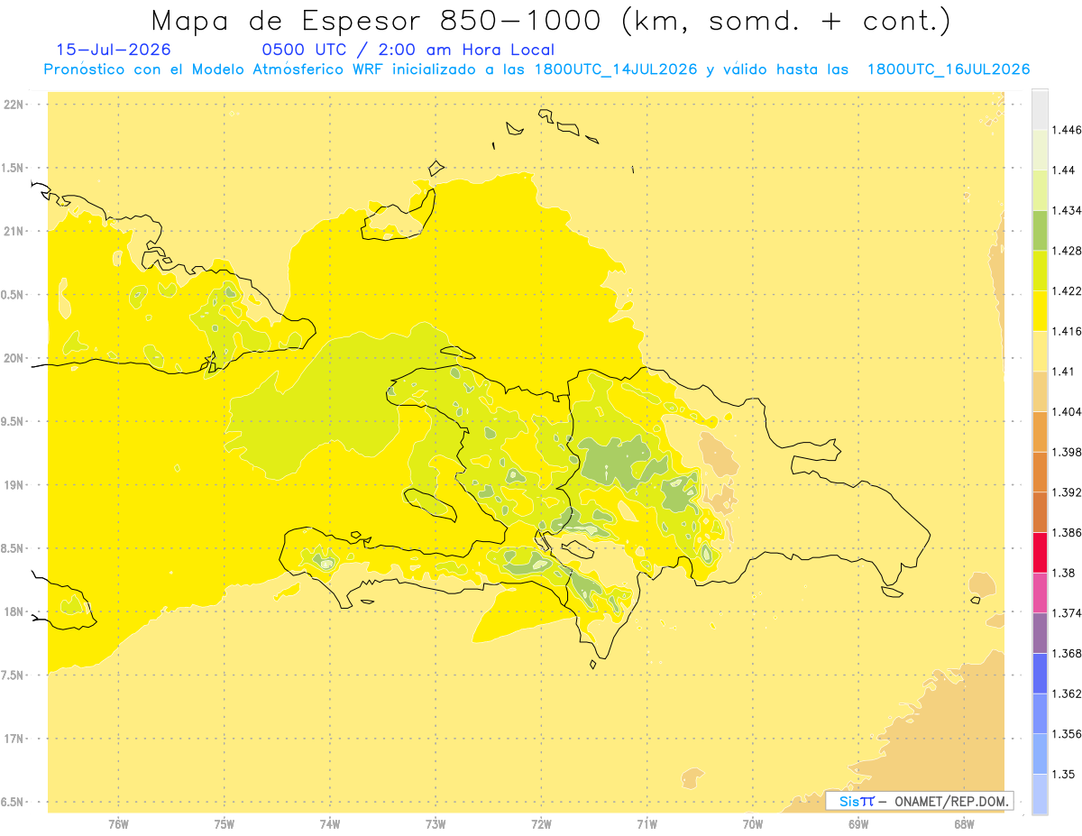Select the 71W longitude label
This screenshot has width=1082, height=836.
coord(646,824)
